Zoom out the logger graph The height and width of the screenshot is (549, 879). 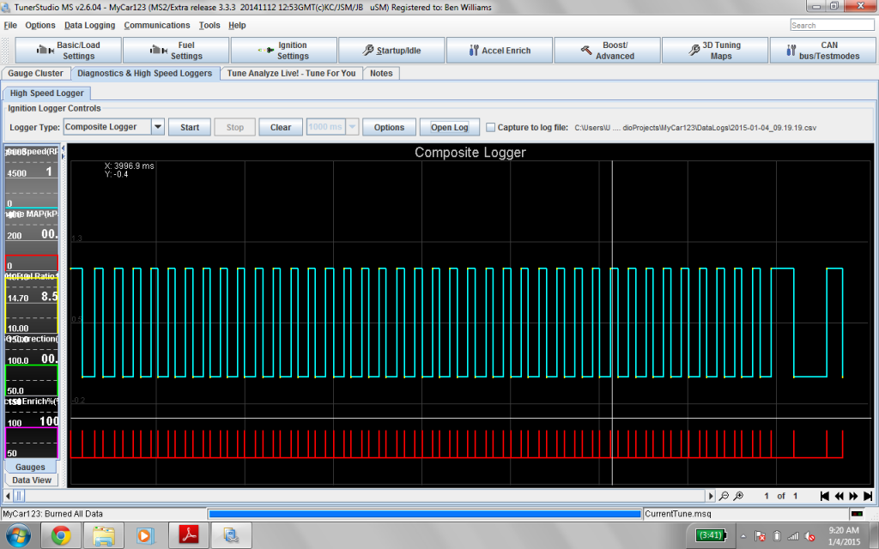[724, 496]
